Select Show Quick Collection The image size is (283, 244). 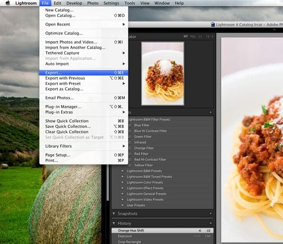click(84, 121)
